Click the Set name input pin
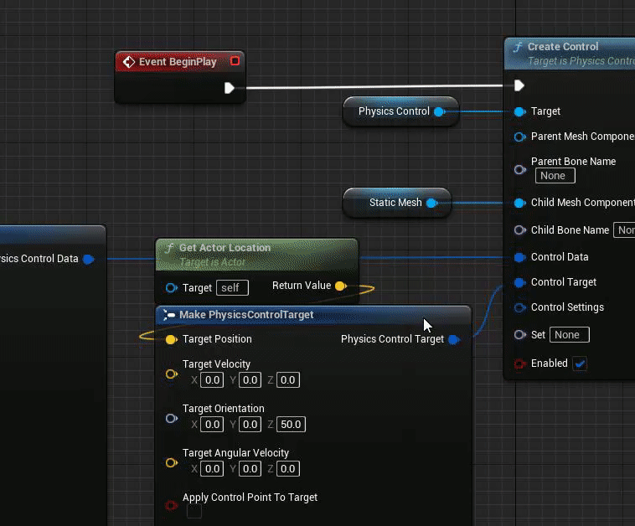Image resolution: width=635 pixels, height=526 pixels. [519, 335]
